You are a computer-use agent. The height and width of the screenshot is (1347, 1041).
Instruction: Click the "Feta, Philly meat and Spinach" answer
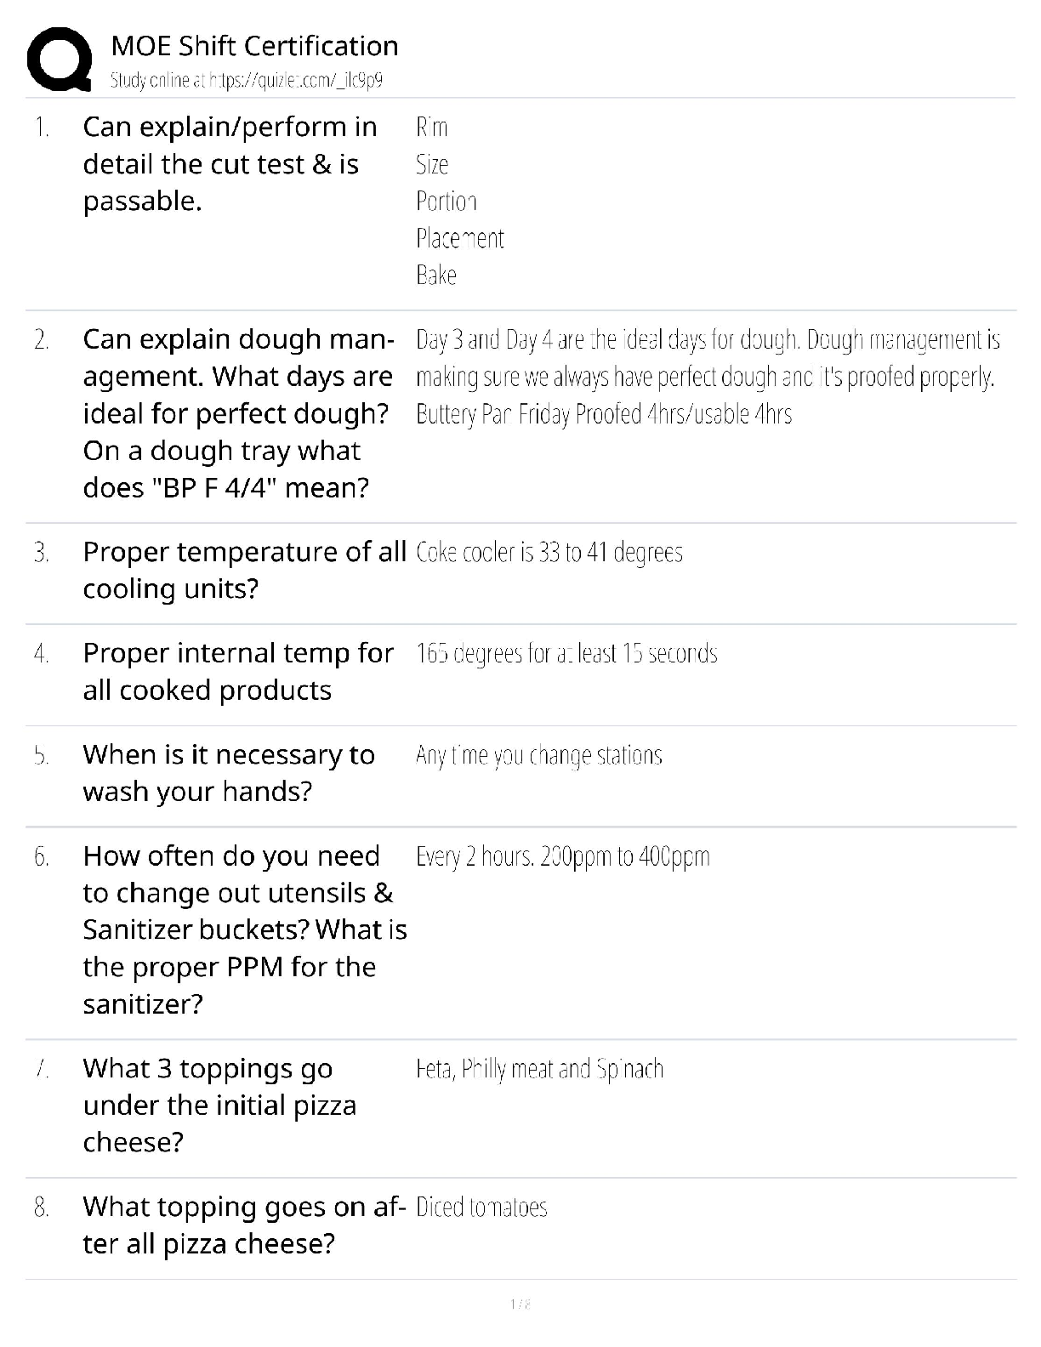(539, 1069)
